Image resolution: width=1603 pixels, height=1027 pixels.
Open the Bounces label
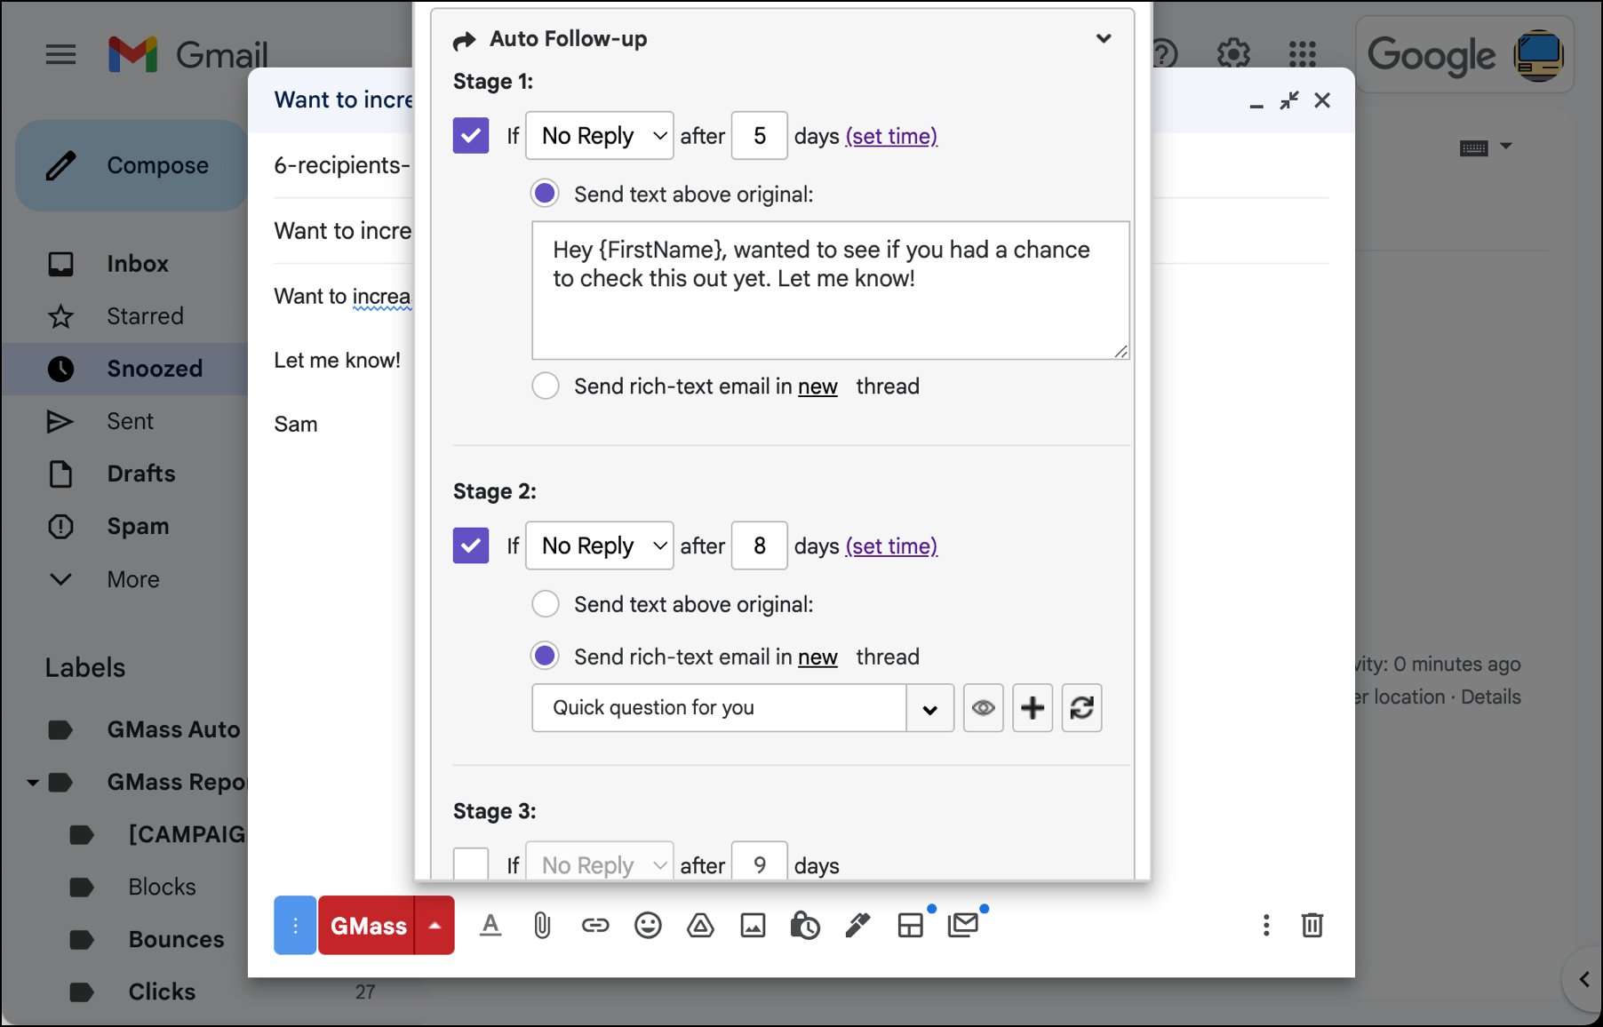tap(176, 939)
